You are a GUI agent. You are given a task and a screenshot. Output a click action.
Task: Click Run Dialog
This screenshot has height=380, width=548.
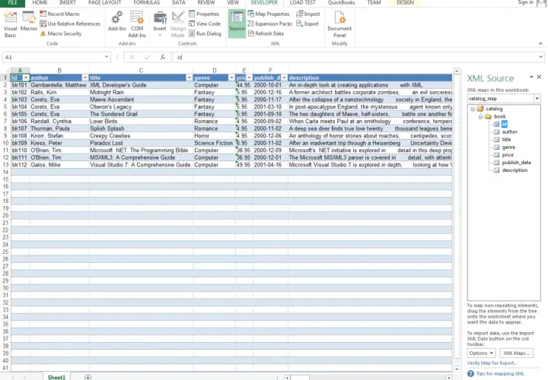(x=205, y=33)
